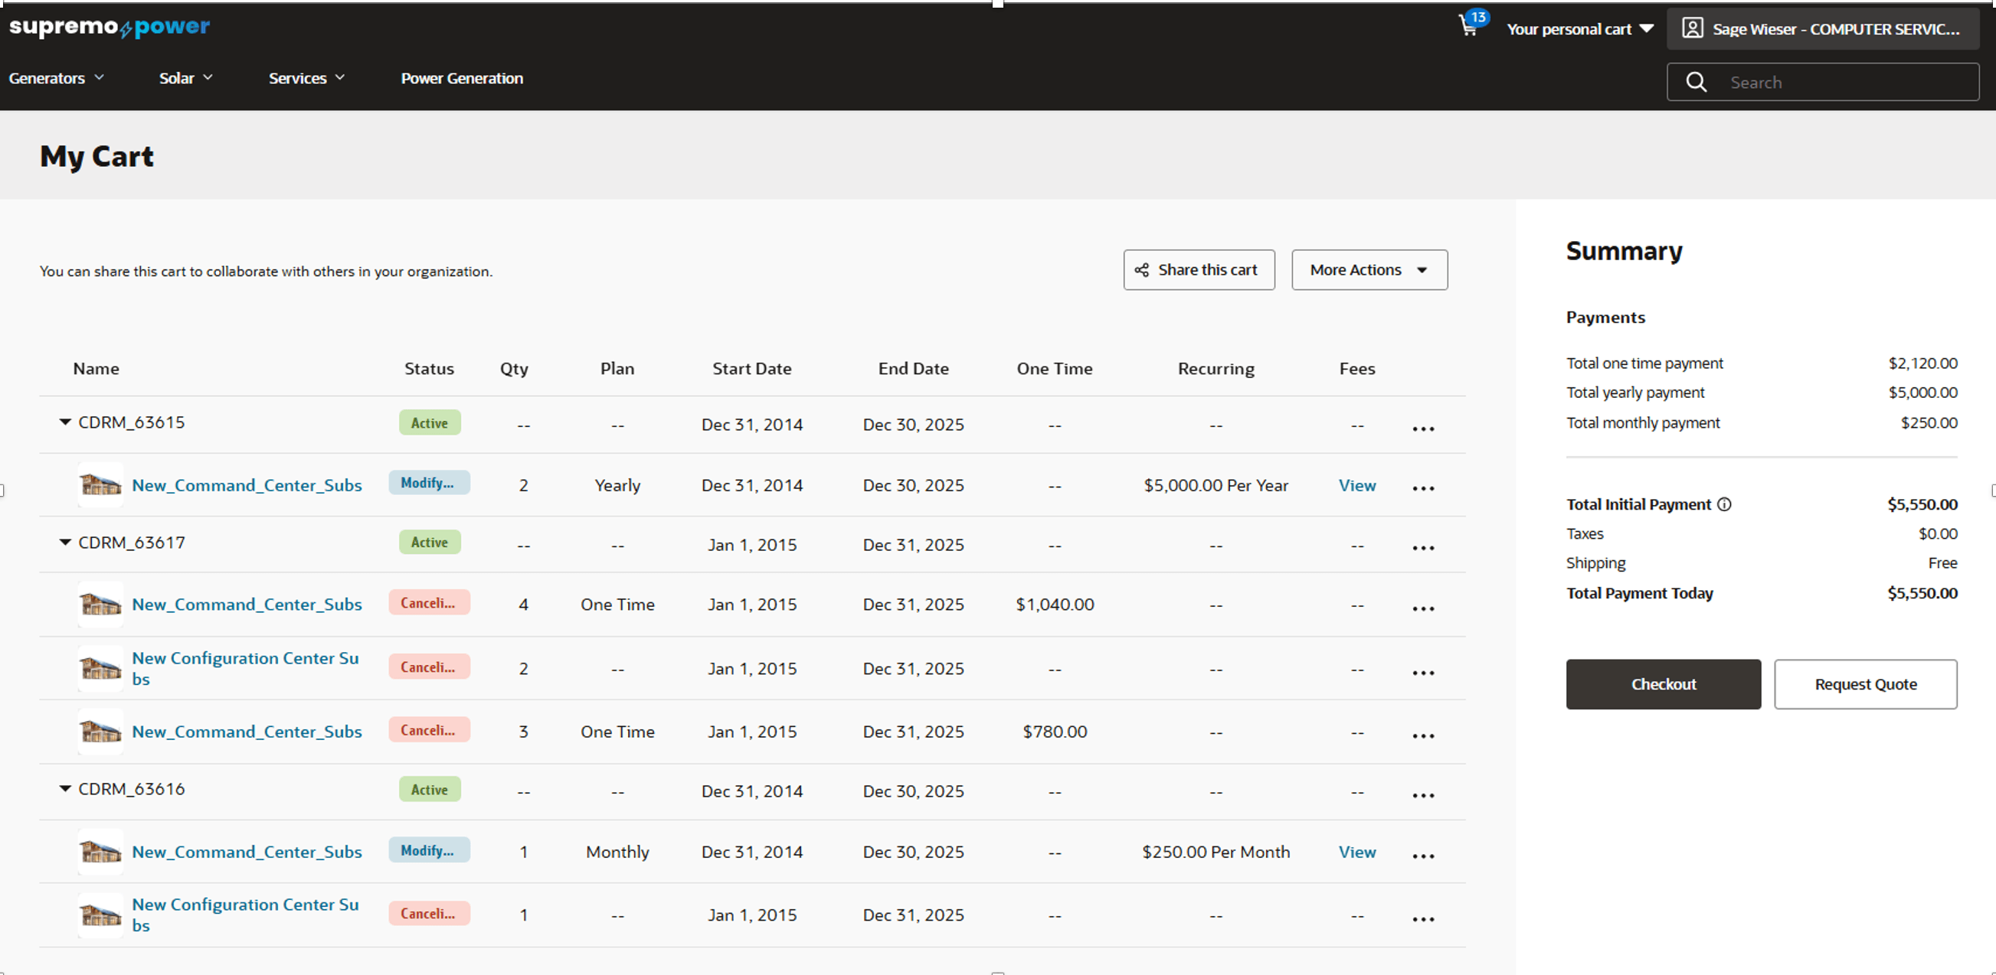
Task: Open the ellipsis menu for CDRM_63616 row
Action: tap(1422, 794)
